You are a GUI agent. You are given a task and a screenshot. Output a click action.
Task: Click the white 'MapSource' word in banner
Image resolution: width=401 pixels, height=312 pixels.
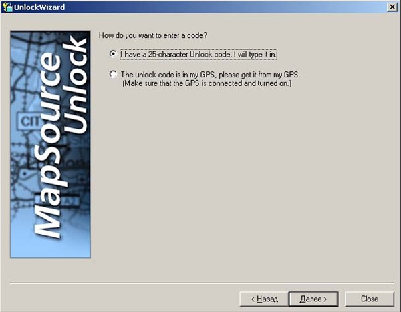pyautogui.click(x=47, y=145)
